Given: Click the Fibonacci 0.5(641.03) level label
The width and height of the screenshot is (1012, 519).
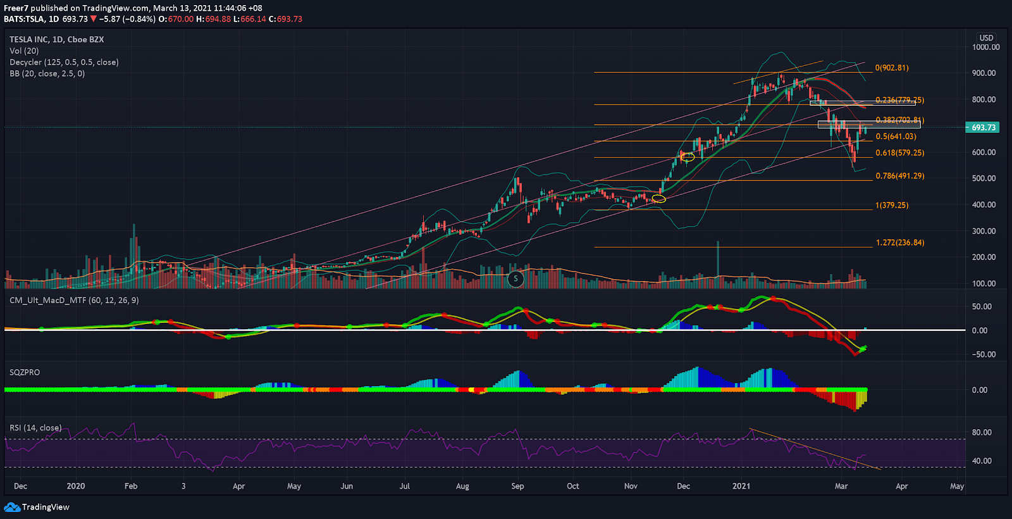Looking at the screenshot, I should click(896, 137).
